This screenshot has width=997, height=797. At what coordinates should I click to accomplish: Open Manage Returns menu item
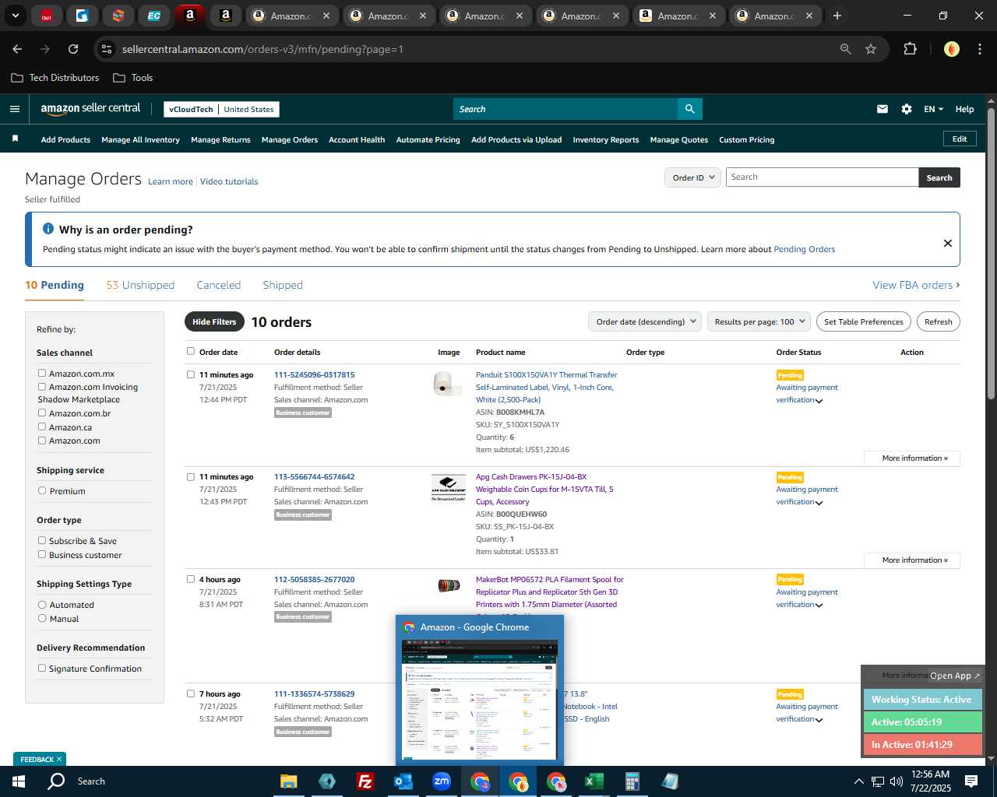220,139
